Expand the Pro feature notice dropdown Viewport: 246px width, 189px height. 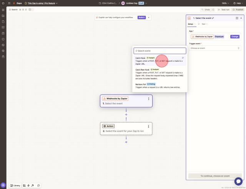(x=57, y=3)
